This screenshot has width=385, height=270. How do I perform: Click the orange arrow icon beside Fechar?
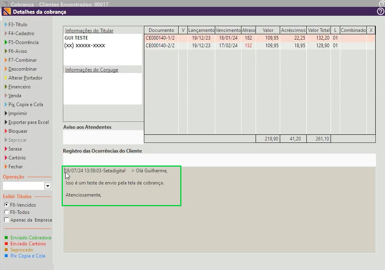point(6,166)
